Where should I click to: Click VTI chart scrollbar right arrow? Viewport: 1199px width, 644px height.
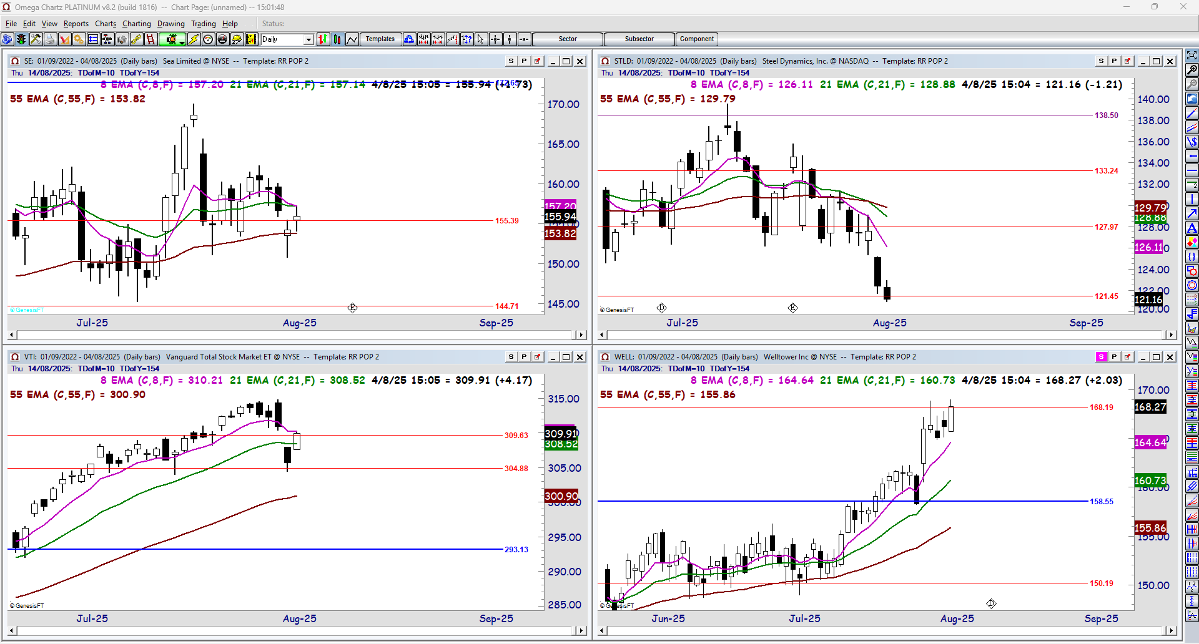pyautogui.click(x=581, y=631)
